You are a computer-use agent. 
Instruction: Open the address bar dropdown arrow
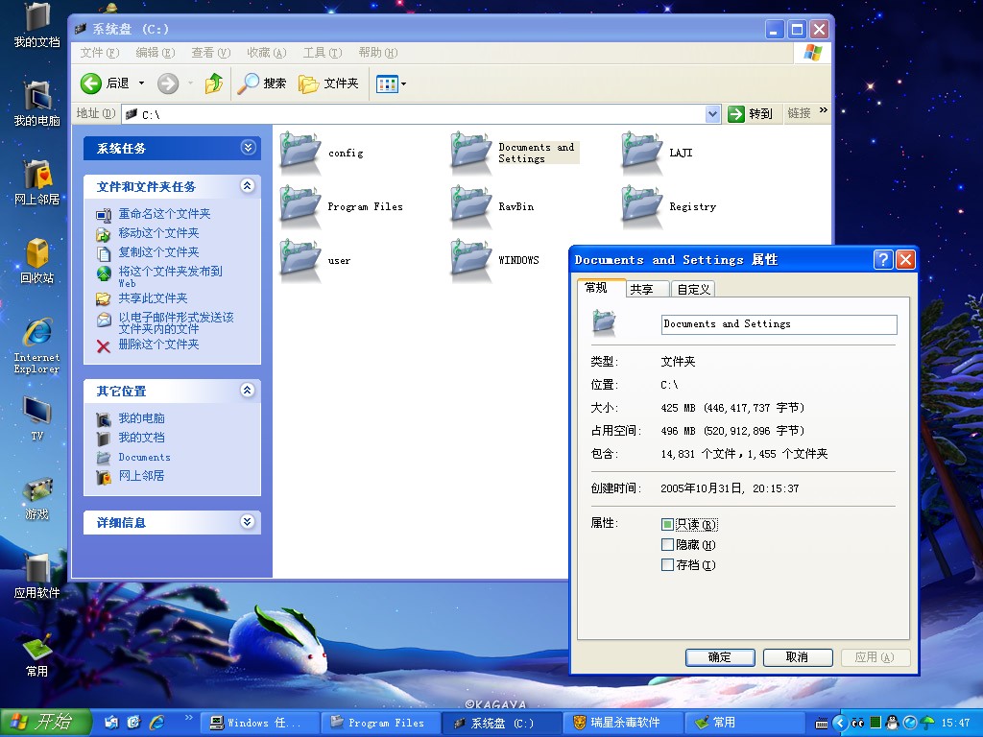[x=712, y=114]
